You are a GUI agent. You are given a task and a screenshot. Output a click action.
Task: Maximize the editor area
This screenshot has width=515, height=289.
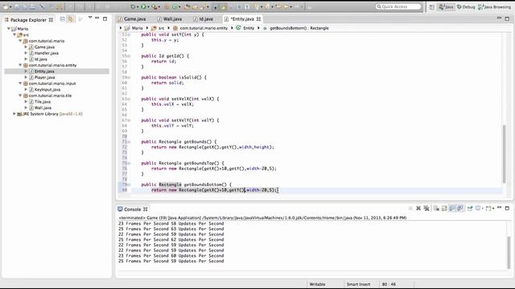click(x=507, y=19)
